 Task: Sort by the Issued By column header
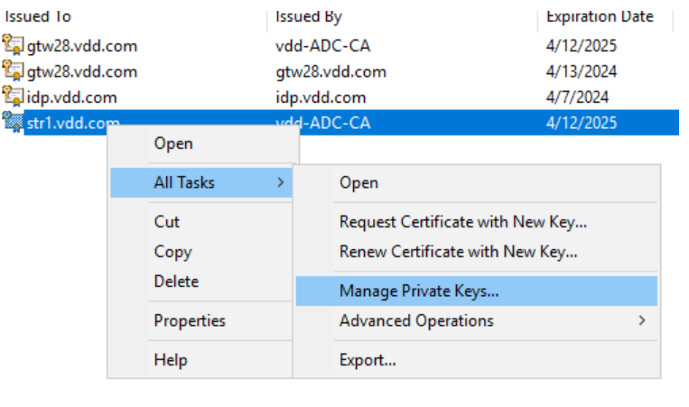pyautogui.click(x=309, y=17)
